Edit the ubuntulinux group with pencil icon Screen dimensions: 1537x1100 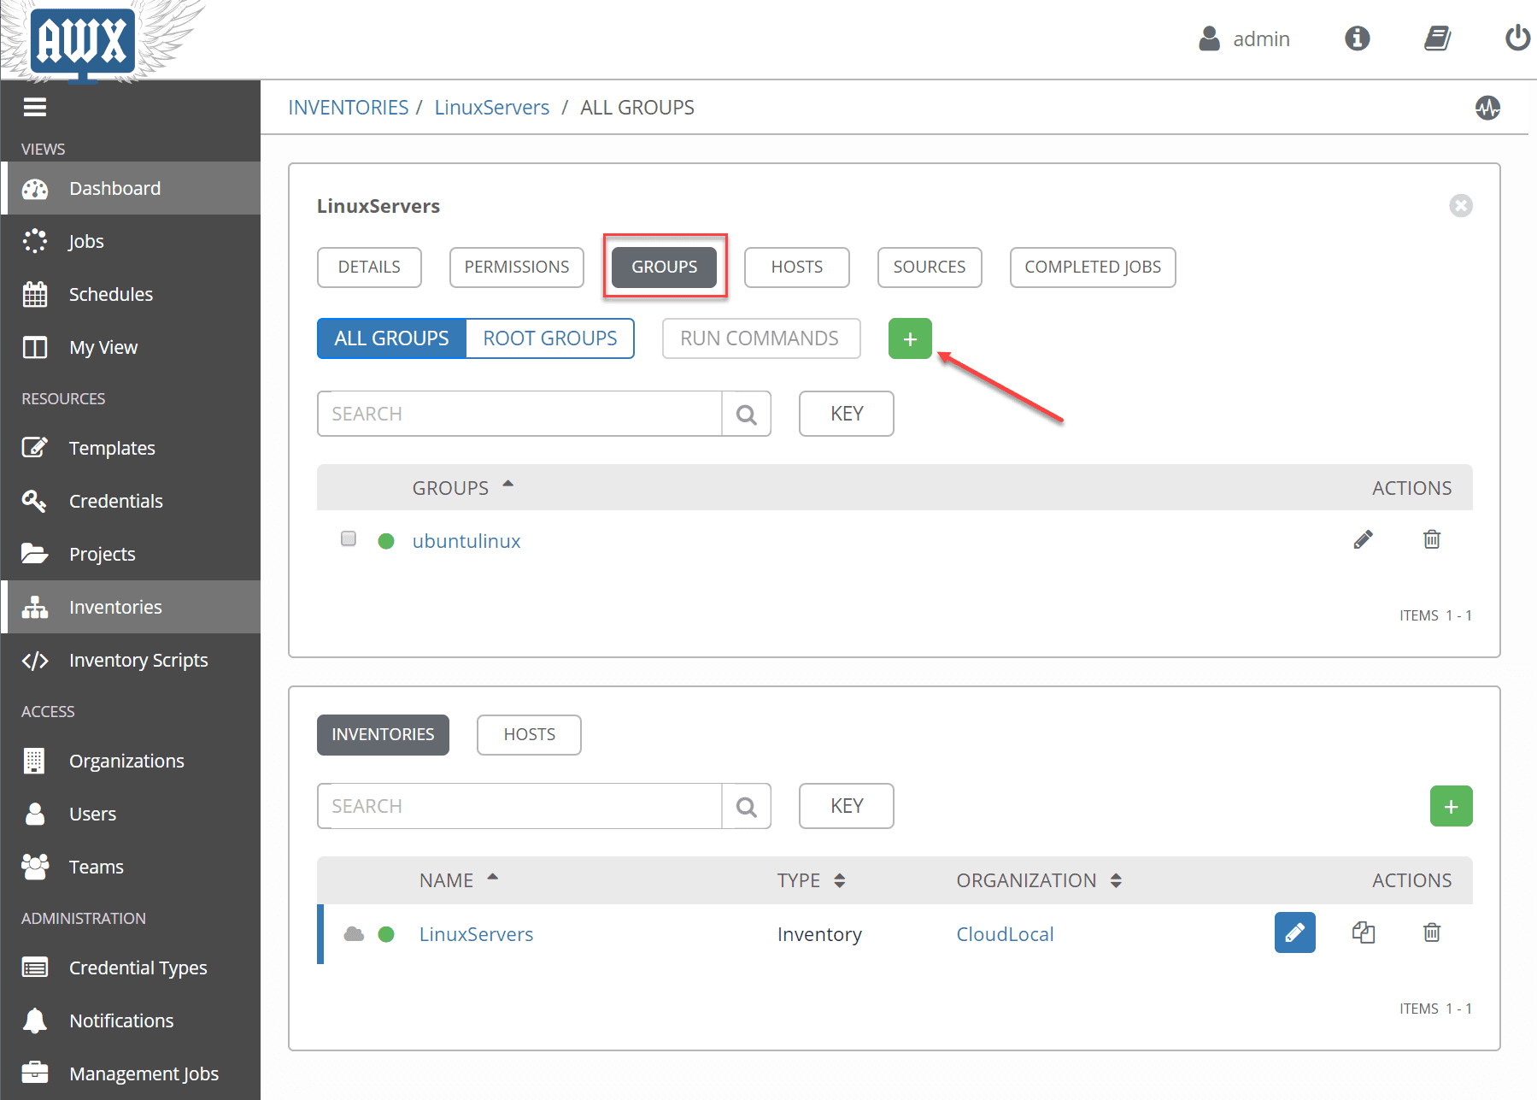tap(1363, 538)
